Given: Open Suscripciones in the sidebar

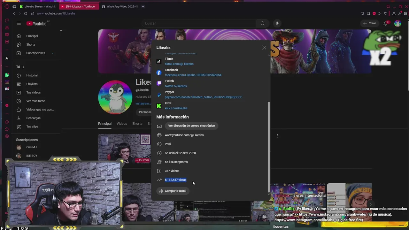Looking at the screenshot, I should click(x=36, y=53).
